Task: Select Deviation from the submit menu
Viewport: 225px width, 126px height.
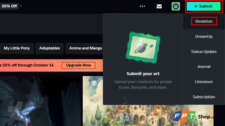Action: 204,21
